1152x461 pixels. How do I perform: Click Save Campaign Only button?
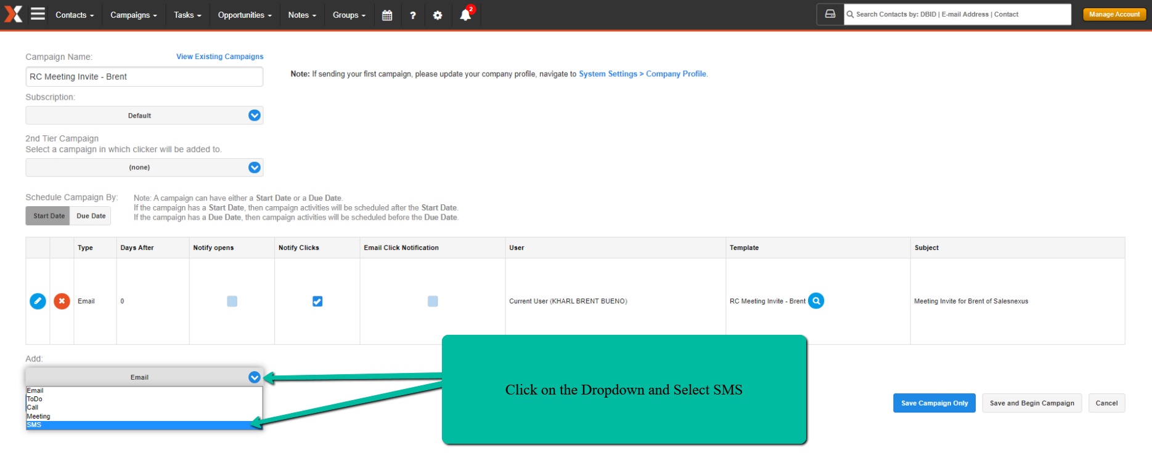tap(934, 403)
